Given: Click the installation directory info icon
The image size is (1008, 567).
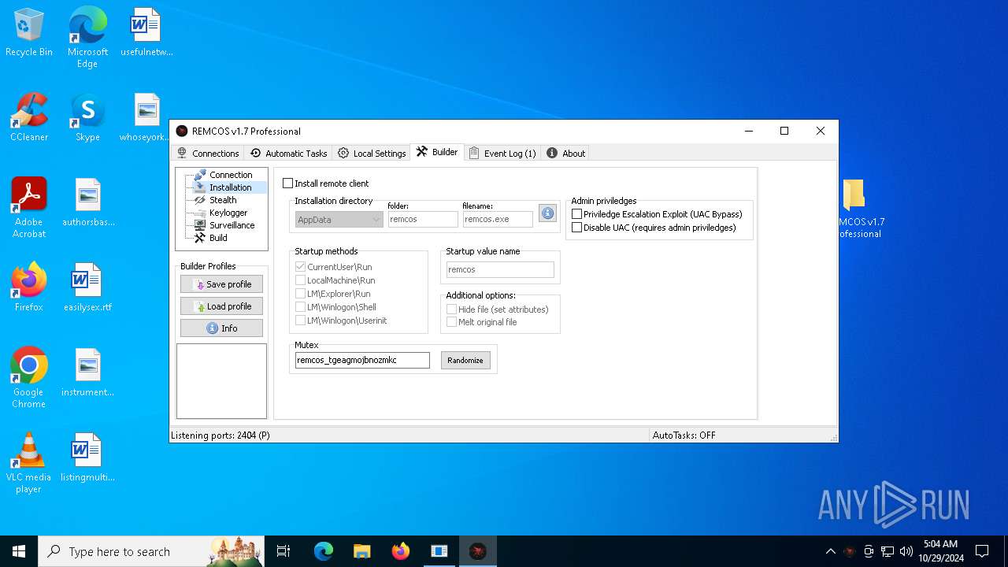Looking at the screenshot, I should point(547,213).
